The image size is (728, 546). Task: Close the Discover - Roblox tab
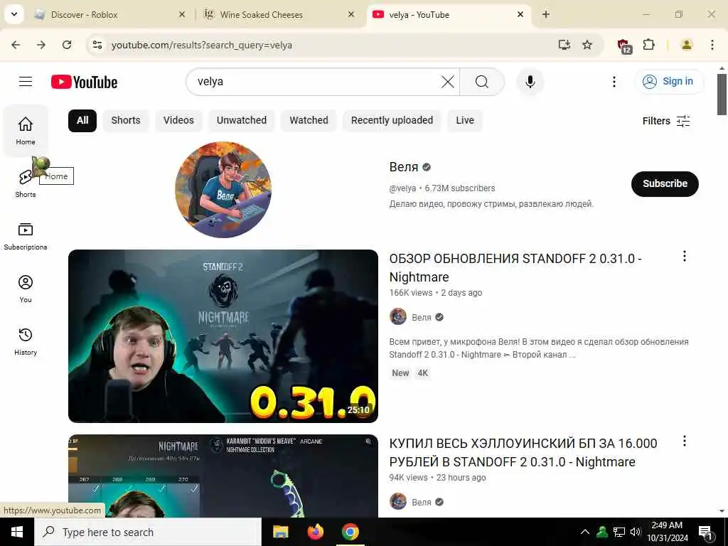[x=182, y=14]
